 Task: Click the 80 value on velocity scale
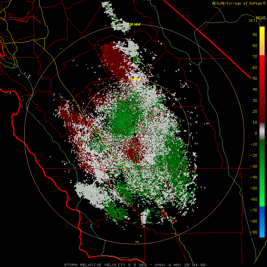[255, 45]
